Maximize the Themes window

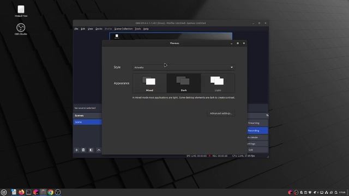[238, 44]
